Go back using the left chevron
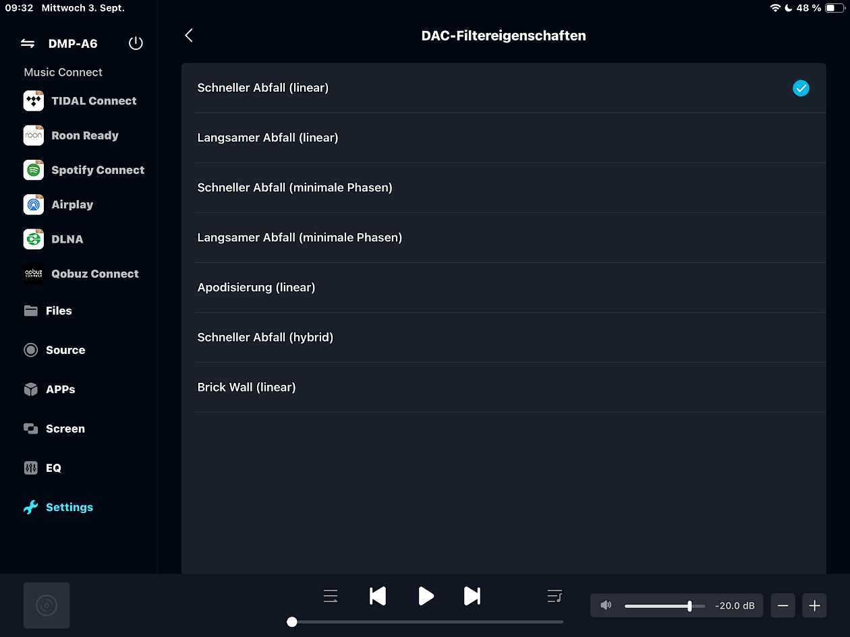This screenshot has width=850, height=637. [189, 36]
